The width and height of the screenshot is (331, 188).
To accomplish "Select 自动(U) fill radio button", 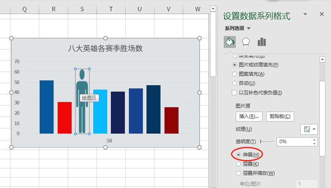I will [x=234, y=83].
